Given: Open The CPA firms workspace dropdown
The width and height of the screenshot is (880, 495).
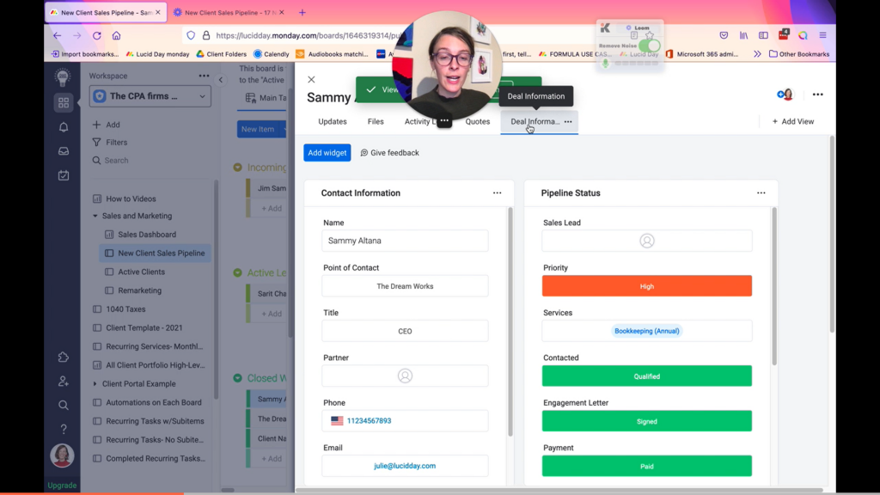Looking at the screenshot, I should click(x=150, y=96).
